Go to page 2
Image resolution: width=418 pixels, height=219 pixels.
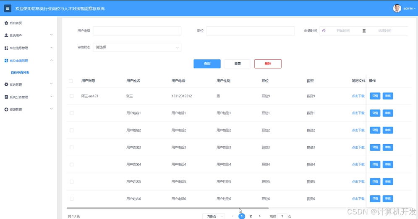click(251, 216)
